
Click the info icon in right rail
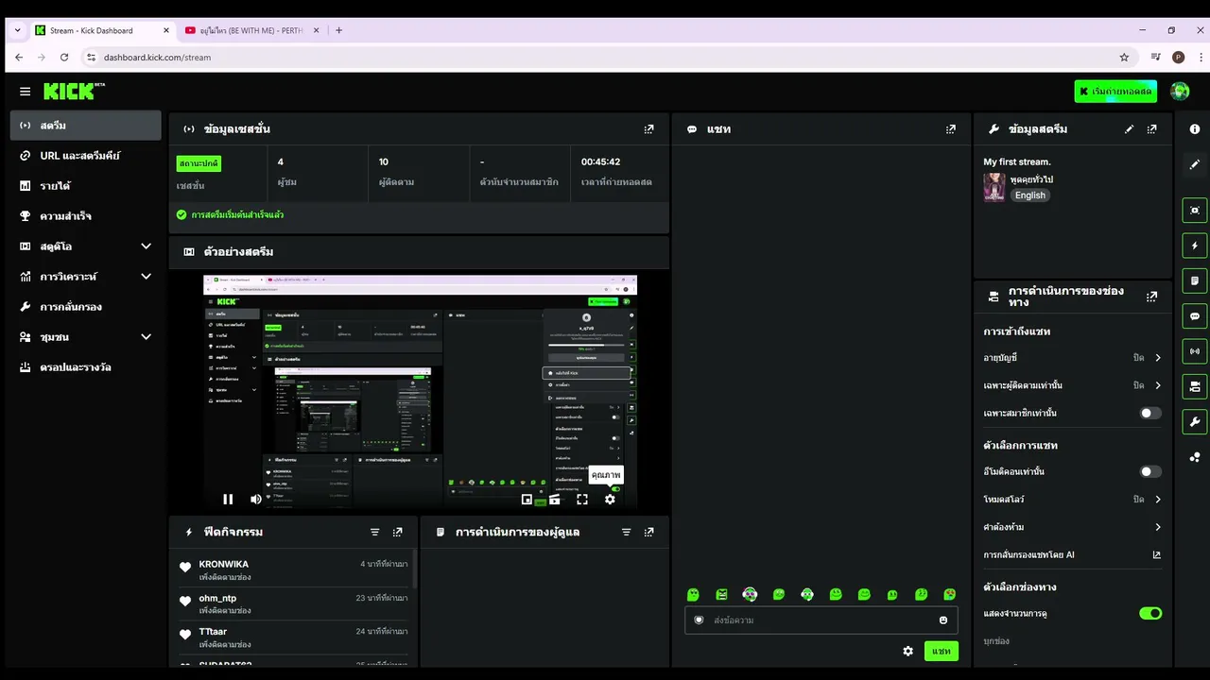coord(1195,129)
